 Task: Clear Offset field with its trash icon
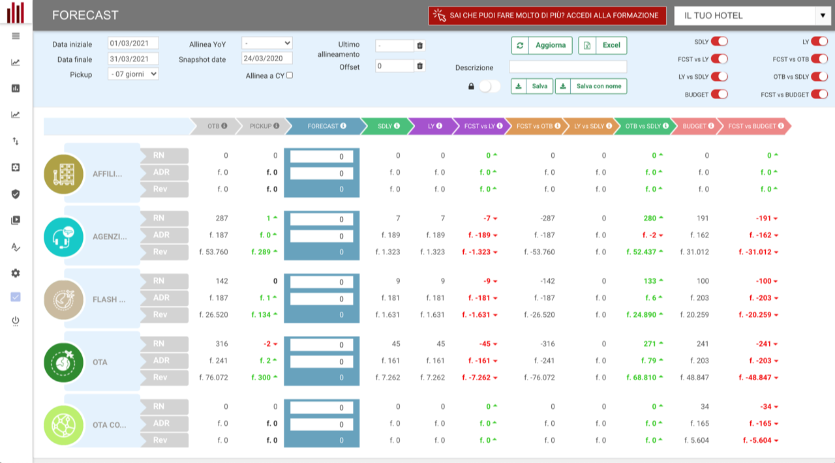click(419, 66)
